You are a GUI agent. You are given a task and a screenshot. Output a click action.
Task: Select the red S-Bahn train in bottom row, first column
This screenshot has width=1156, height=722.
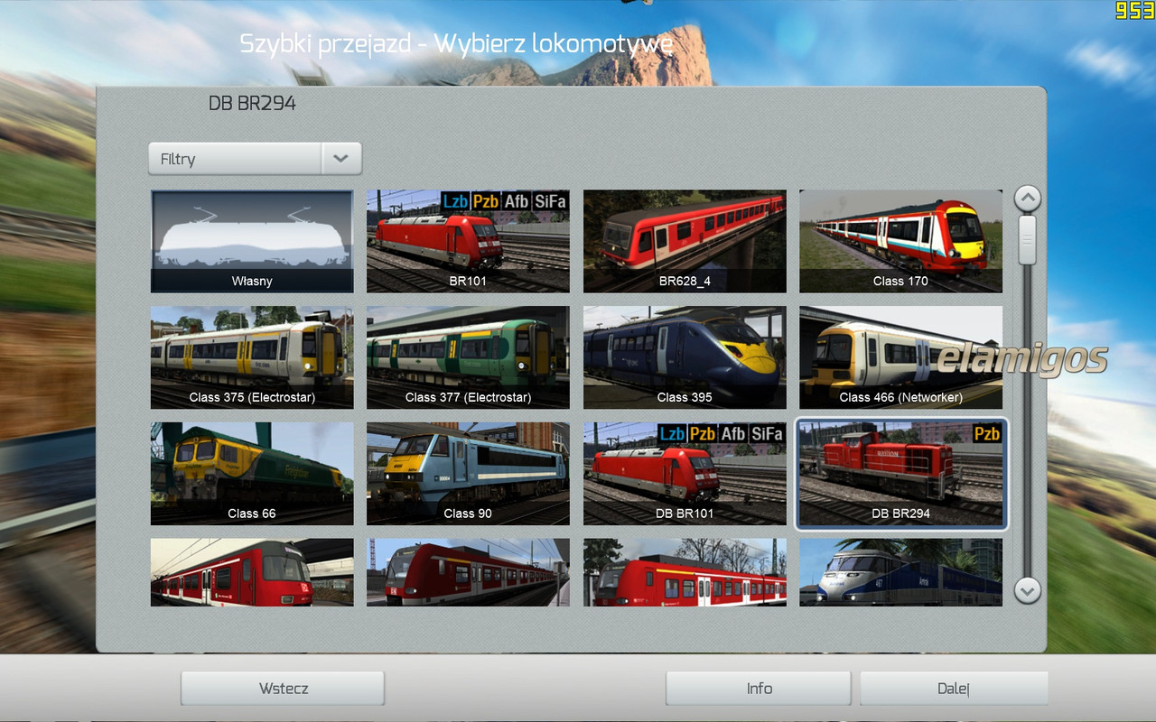click(x=252, y=572)
